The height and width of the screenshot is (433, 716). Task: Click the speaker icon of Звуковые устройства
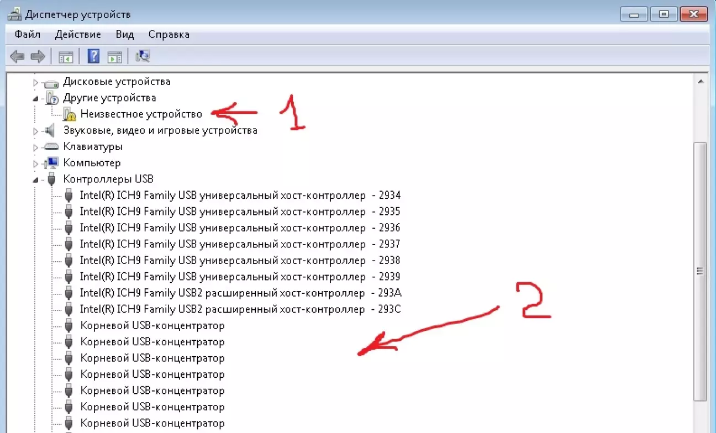coord(51,130)
